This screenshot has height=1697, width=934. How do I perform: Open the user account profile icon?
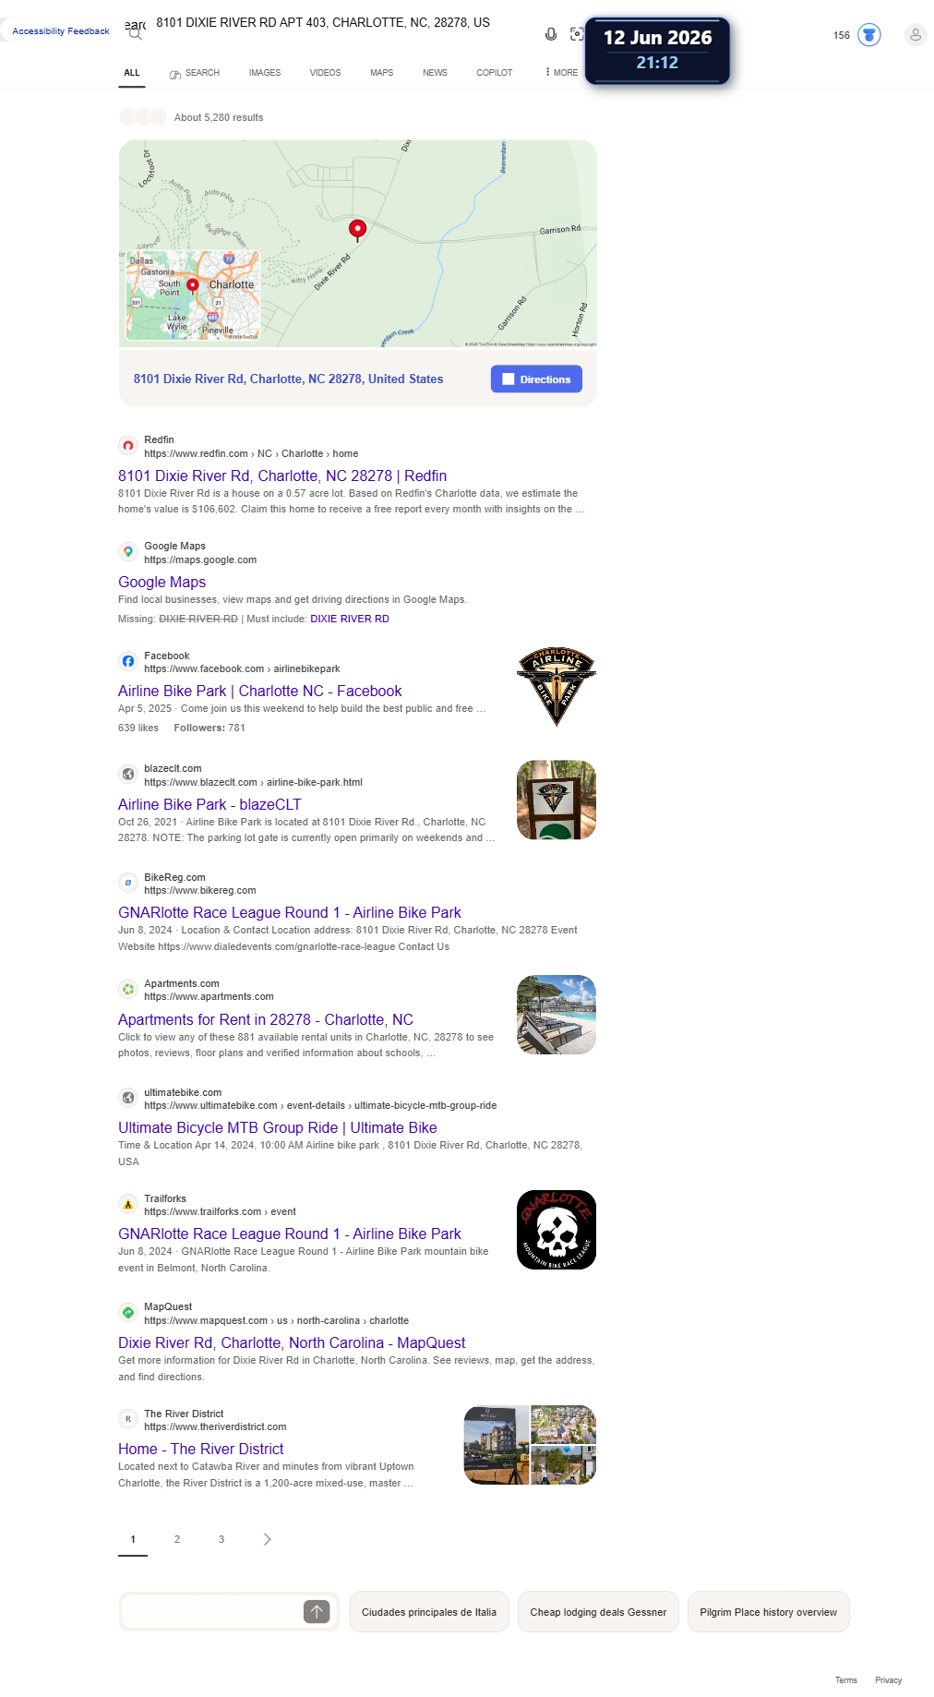pos(916,35)
